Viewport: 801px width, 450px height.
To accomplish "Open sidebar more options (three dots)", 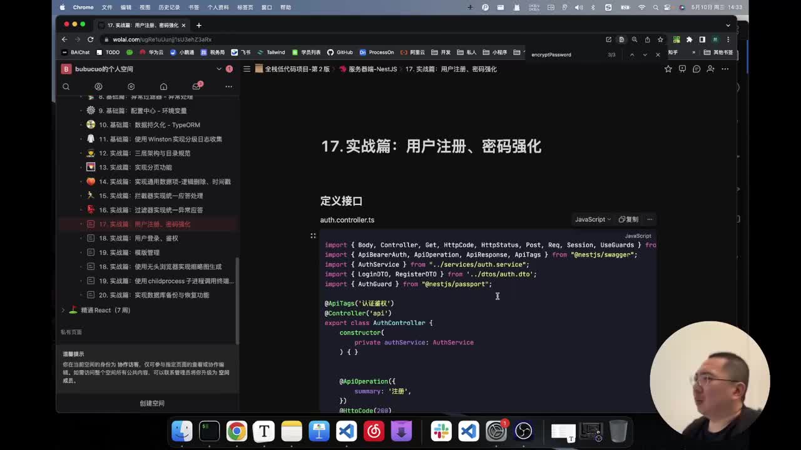I will [228, 86].
